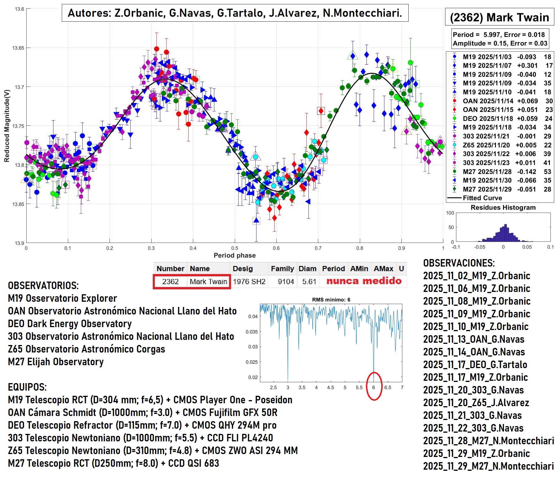The image size is (560, 478).
Task: Click the blue left-triangle M19 2025/11/30 legend marker
Action: (x=454, y=180)
